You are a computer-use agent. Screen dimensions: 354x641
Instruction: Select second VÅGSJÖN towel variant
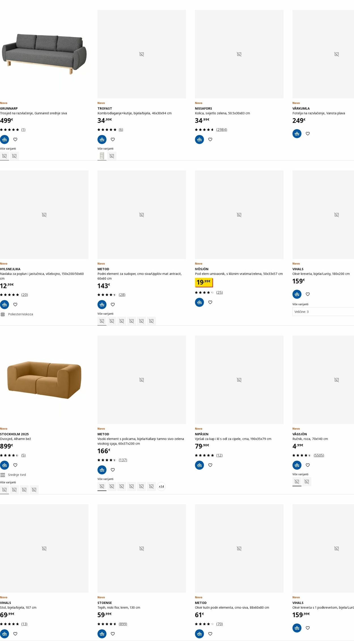[x=307, y=482]
